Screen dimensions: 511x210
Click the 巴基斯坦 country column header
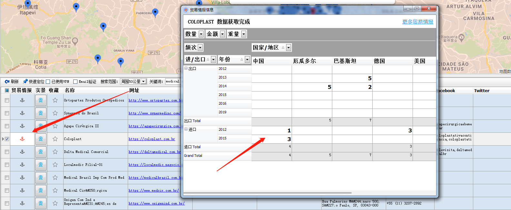[352, 61]
